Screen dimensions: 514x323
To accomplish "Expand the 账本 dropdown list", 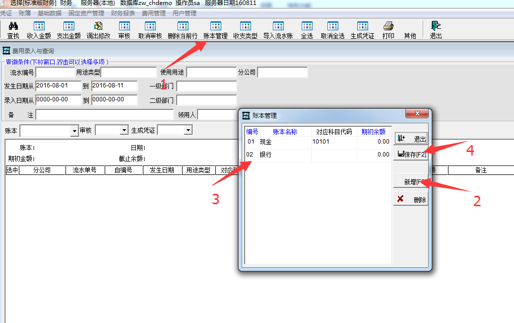I will [74, 131].
